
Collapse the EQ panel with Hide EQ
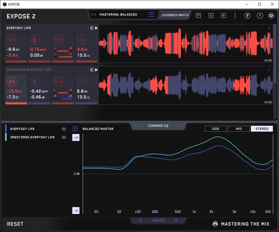coord(158,221)
